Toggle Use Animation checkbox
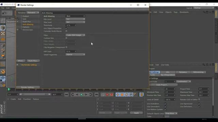 coord(166,104)
